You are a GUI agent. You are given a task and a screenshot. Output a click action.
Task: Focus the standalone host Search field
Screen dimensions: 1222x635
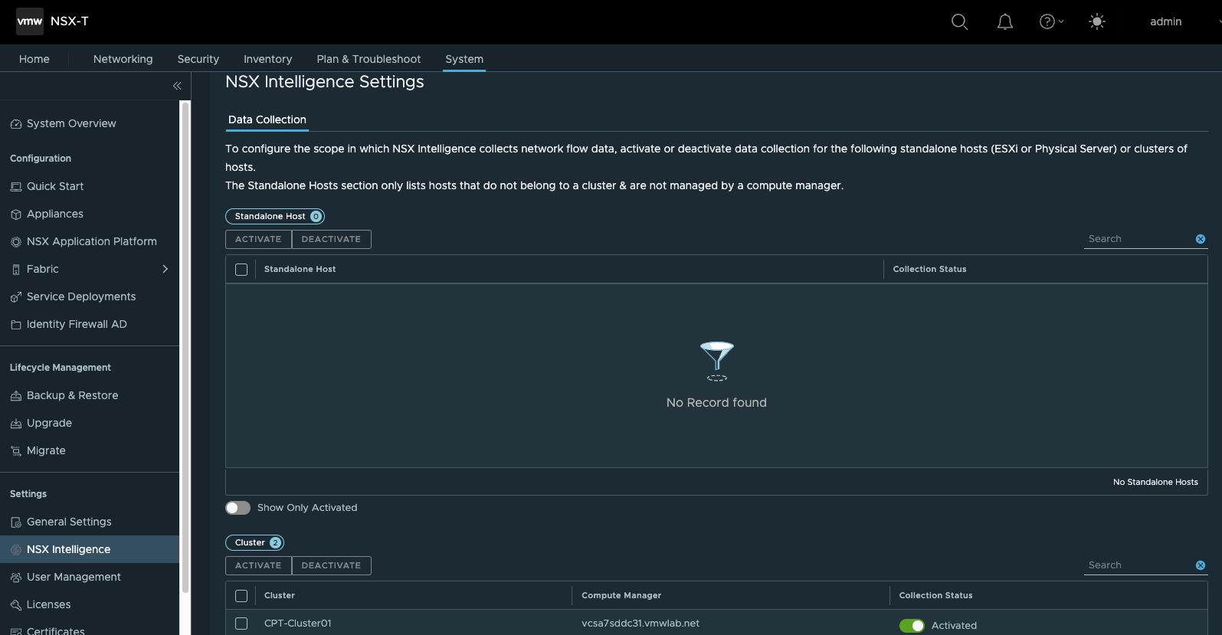coord(1138,239)
